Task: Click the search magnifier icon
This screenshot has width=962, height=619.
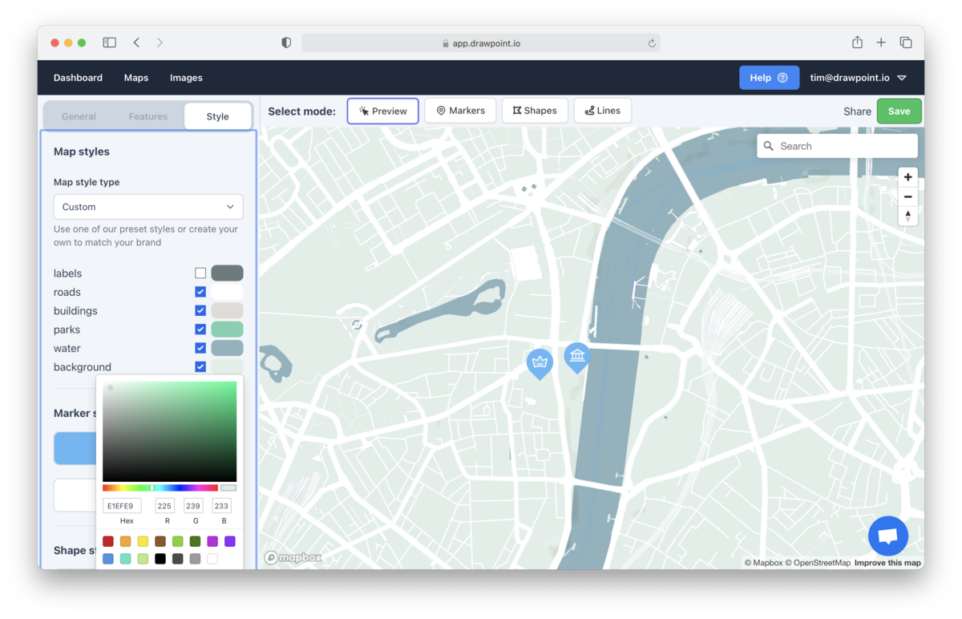Action: click(769, 146)
